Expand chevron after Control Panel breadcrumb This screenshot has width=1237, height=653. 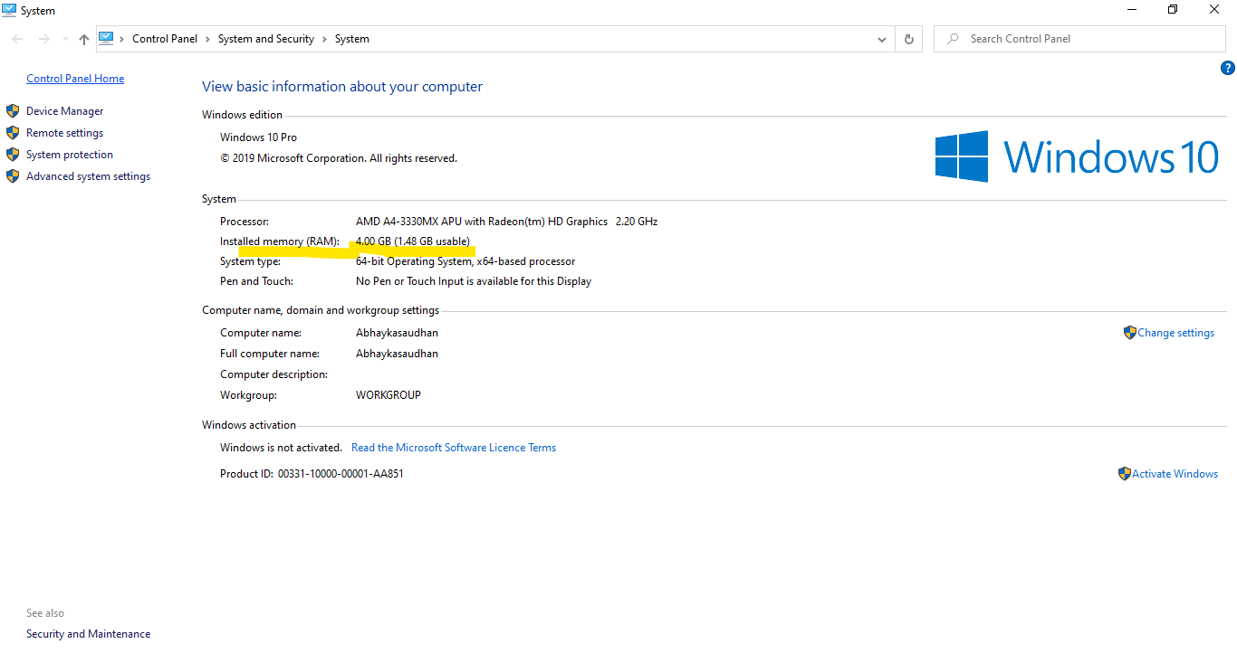(x=207, y=39)
